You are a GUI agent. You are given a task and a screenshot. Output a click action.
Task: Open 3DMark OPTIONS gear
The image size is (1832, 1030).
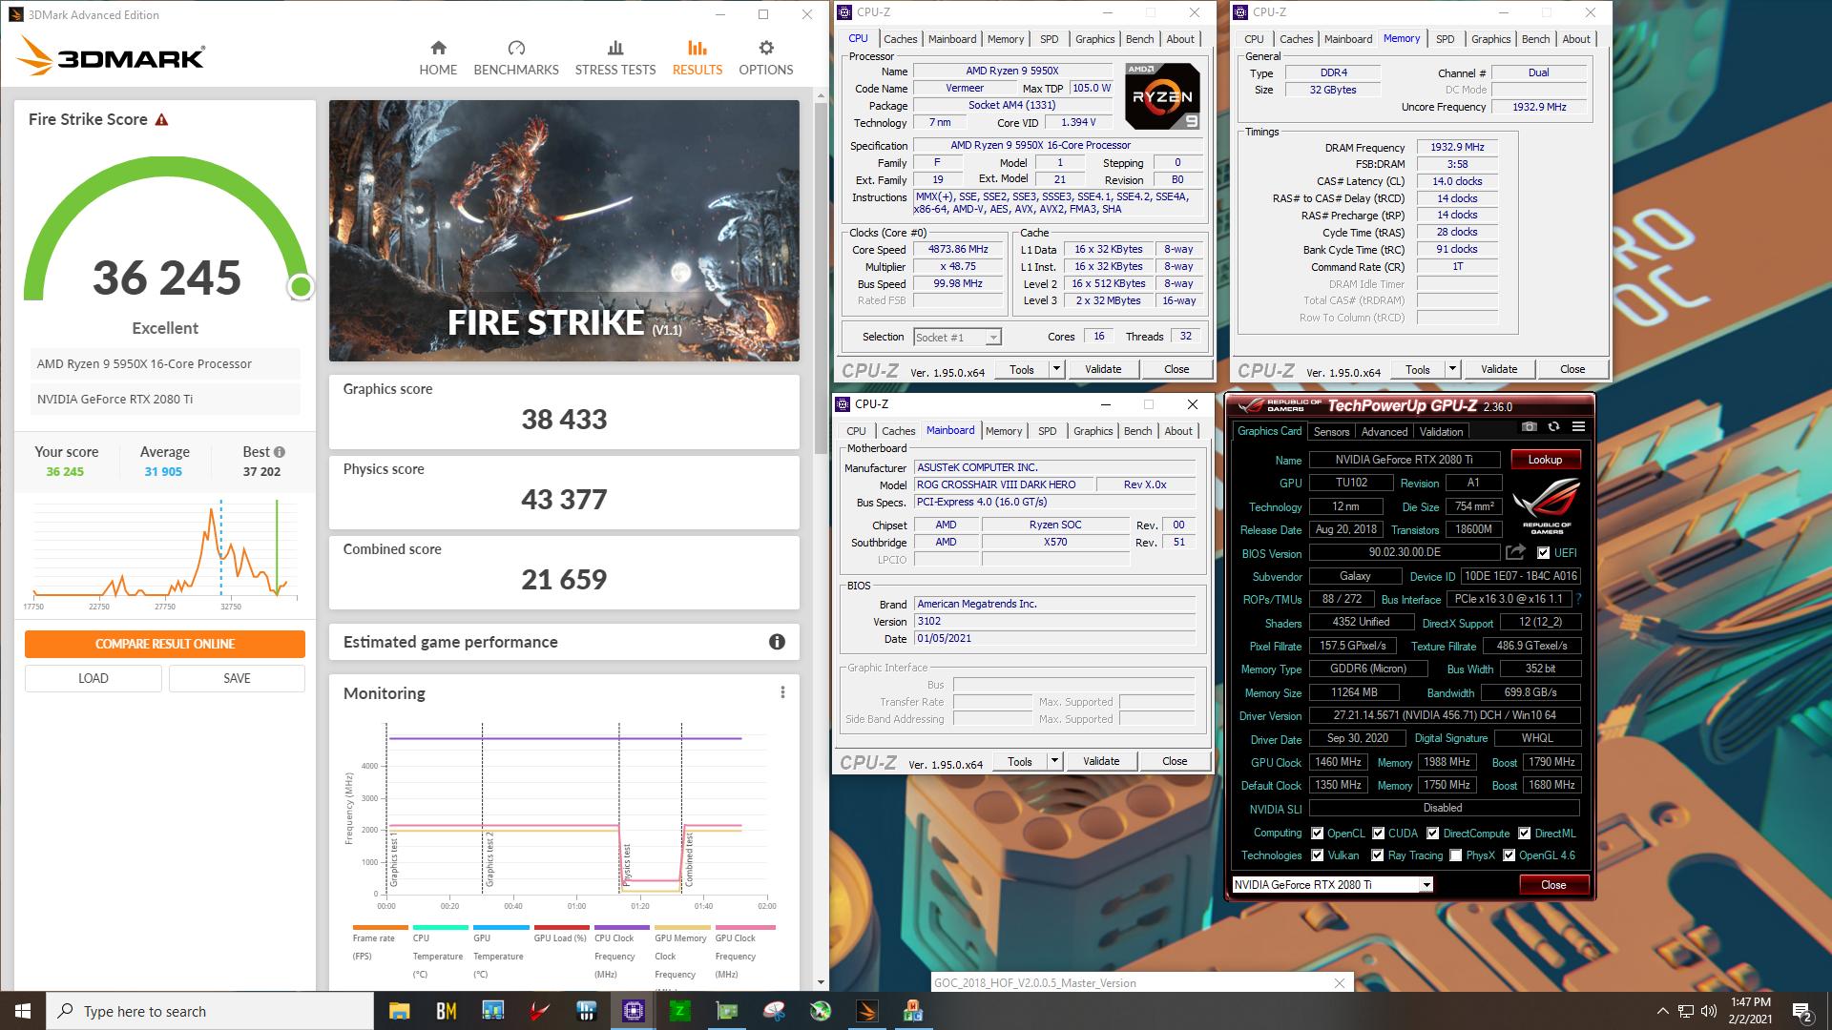coord(766,48)
